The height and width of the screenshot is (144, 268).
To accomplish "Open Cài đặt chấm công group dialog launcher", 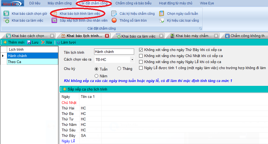I will 201,29.
